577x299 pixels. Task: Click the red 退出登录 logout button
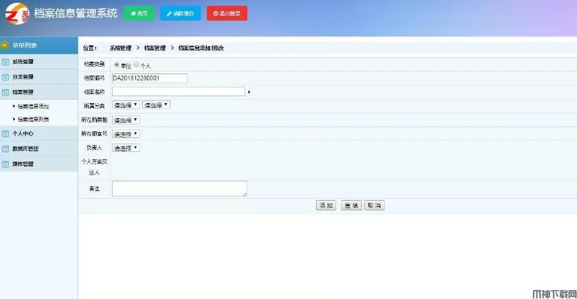[227, 13]
